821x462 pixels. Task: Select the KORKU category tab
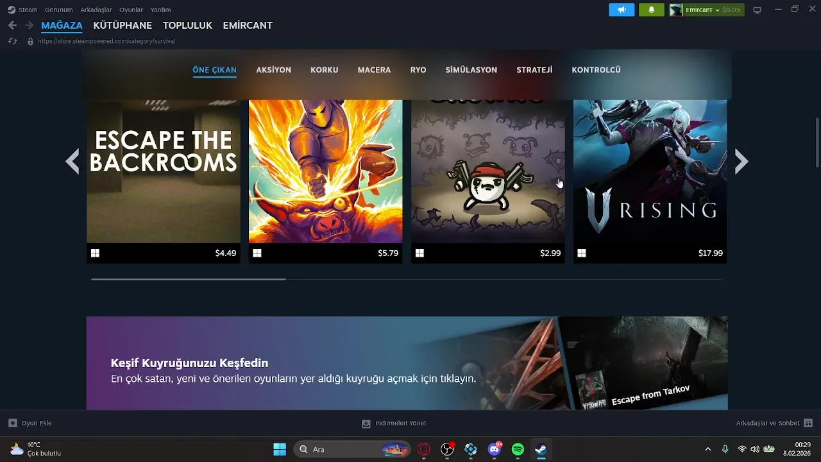325,70
